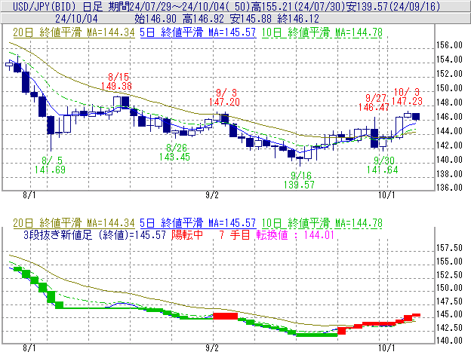The width and height of the screenshot is (471, 358).
Task: Click the 136.00 price axis label in upper chart
Action: pyautogui.click(x=449, y=188)
